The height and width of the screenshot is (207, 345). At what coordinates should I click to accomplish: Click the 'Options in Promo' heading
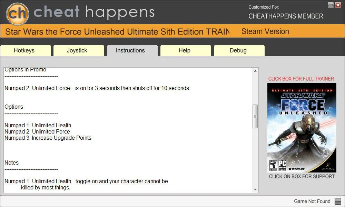click(25, 70)
